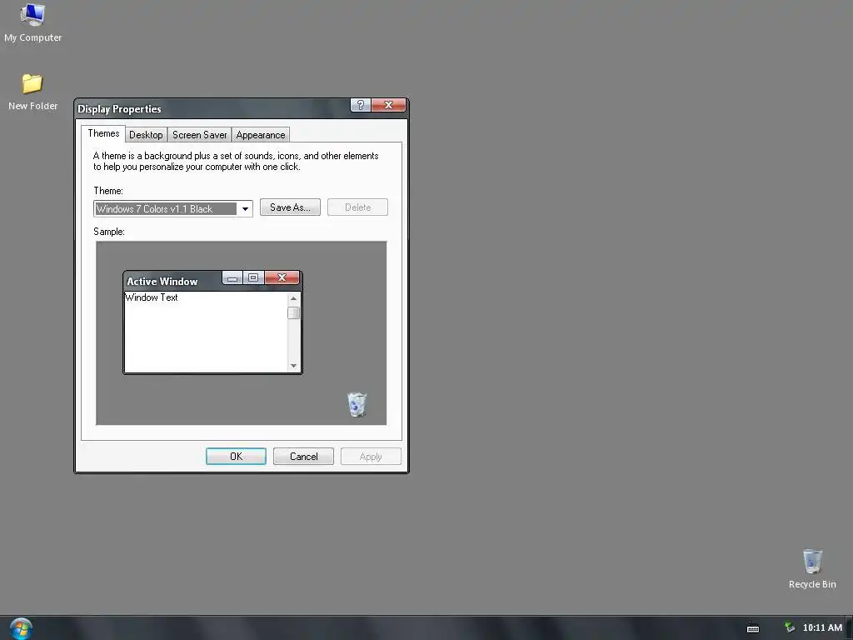Click the sample window scrollbar up arrow
This screenshot has width=853, height=640.
(294, 298)
